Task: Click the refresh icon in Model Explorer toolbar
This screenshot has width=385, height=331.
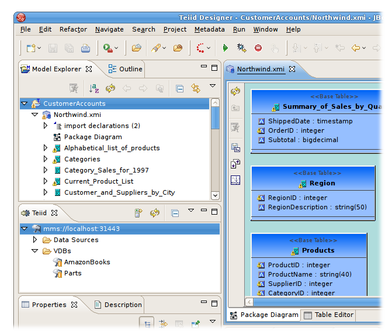Action: [x=110, y=88]
